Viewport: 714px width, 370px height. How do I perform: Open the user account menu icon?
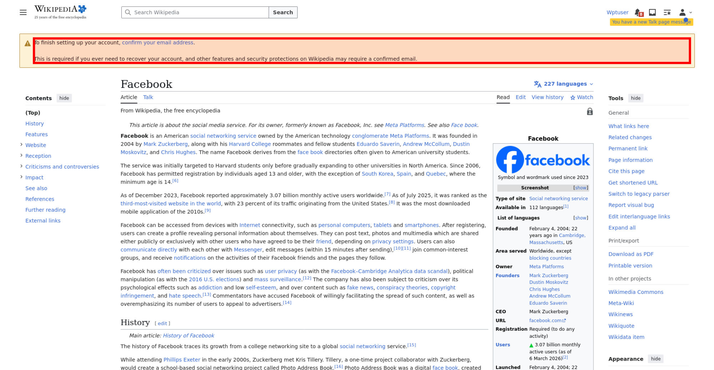point(685,12)
